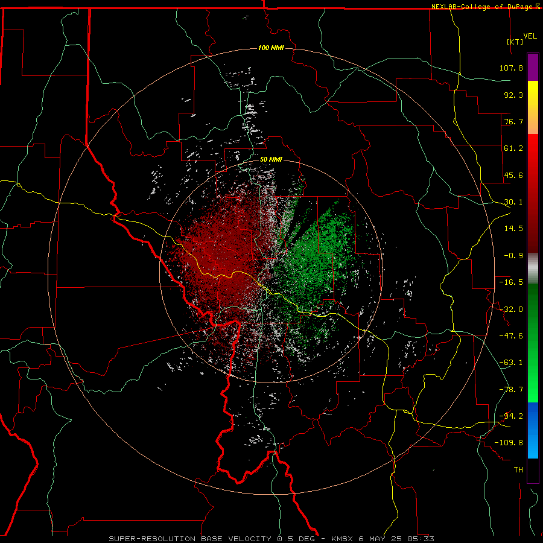
Task: Click the [KT] units label
Action: [515, 42]
